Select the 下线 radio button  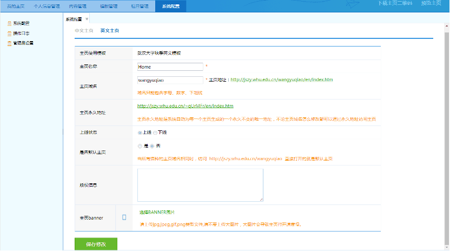coord(155,133)
